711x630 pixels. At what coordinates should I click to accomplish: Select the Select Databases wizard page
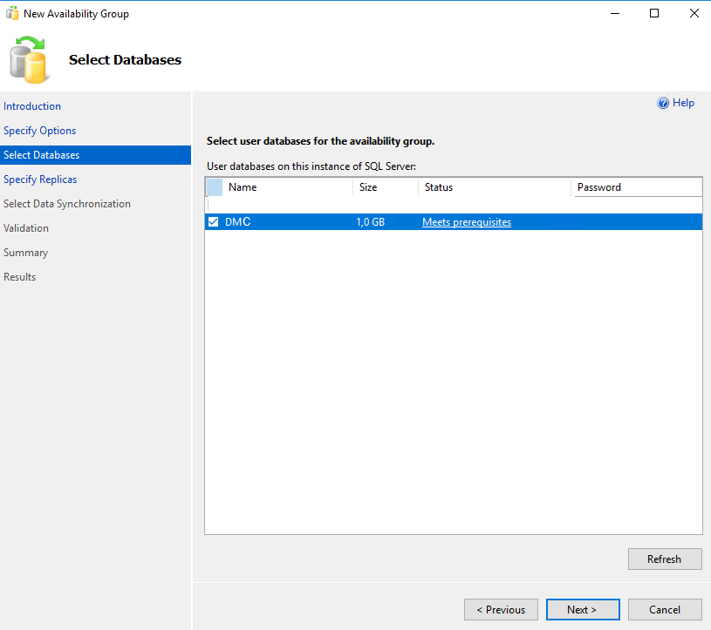pos(95,155)
